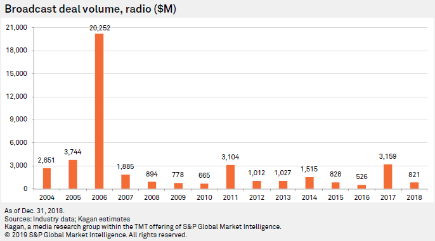This screenshot has height=241, width=435.
Task: Click the 894 label above 2008
Action: point(152,174)
